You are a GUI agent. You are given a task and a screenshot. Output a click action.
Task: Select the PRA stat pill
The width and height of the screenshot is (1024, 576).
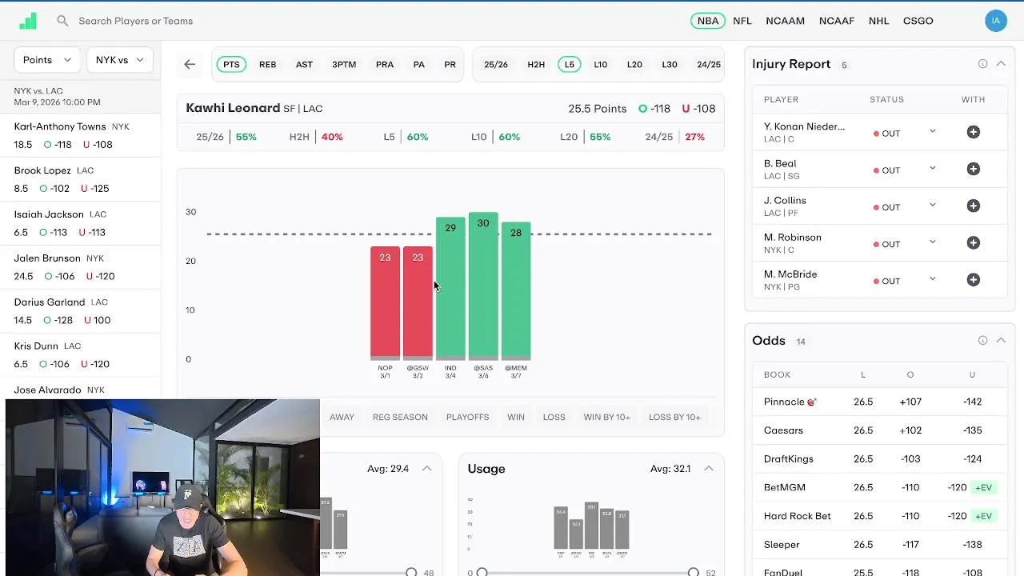[x=385, y=65]
